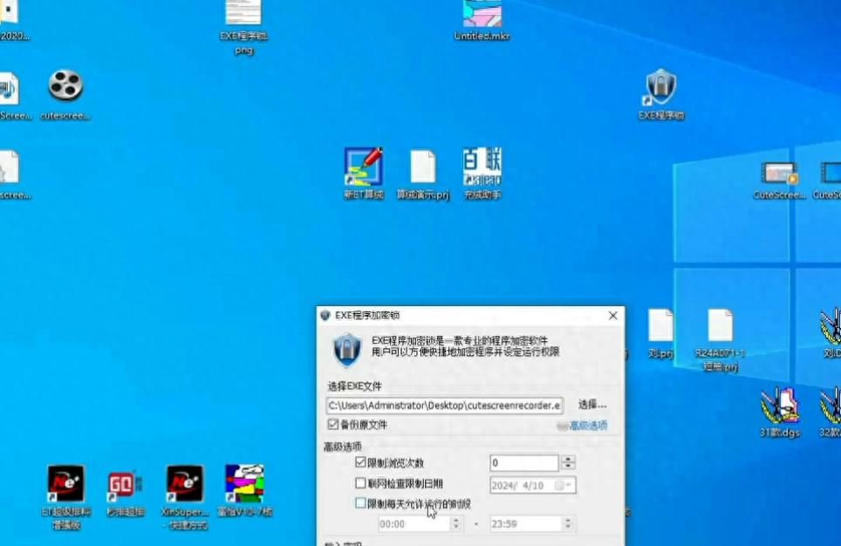Adjust the 23:59 end time spinner

[x=568, y=523]
